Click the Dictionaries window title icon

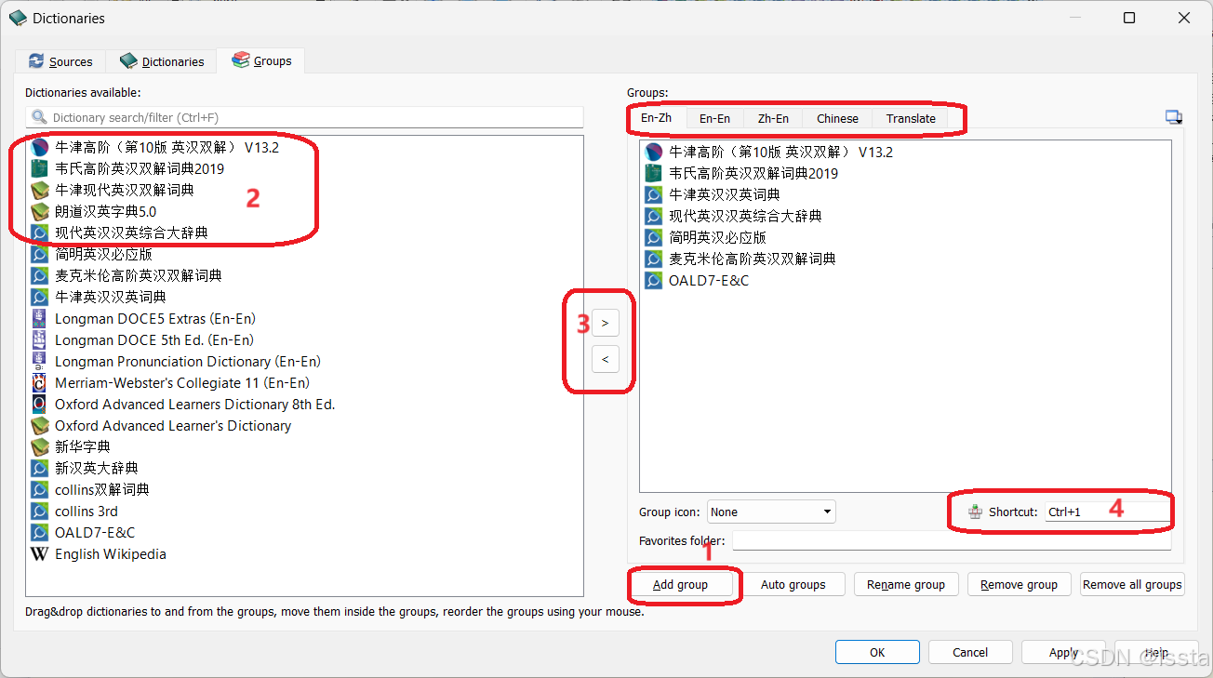click(18, 18)
